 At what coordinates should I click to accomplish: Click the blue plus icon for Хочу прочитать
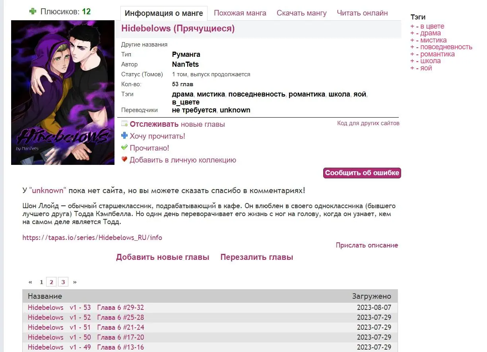(124, 136)
